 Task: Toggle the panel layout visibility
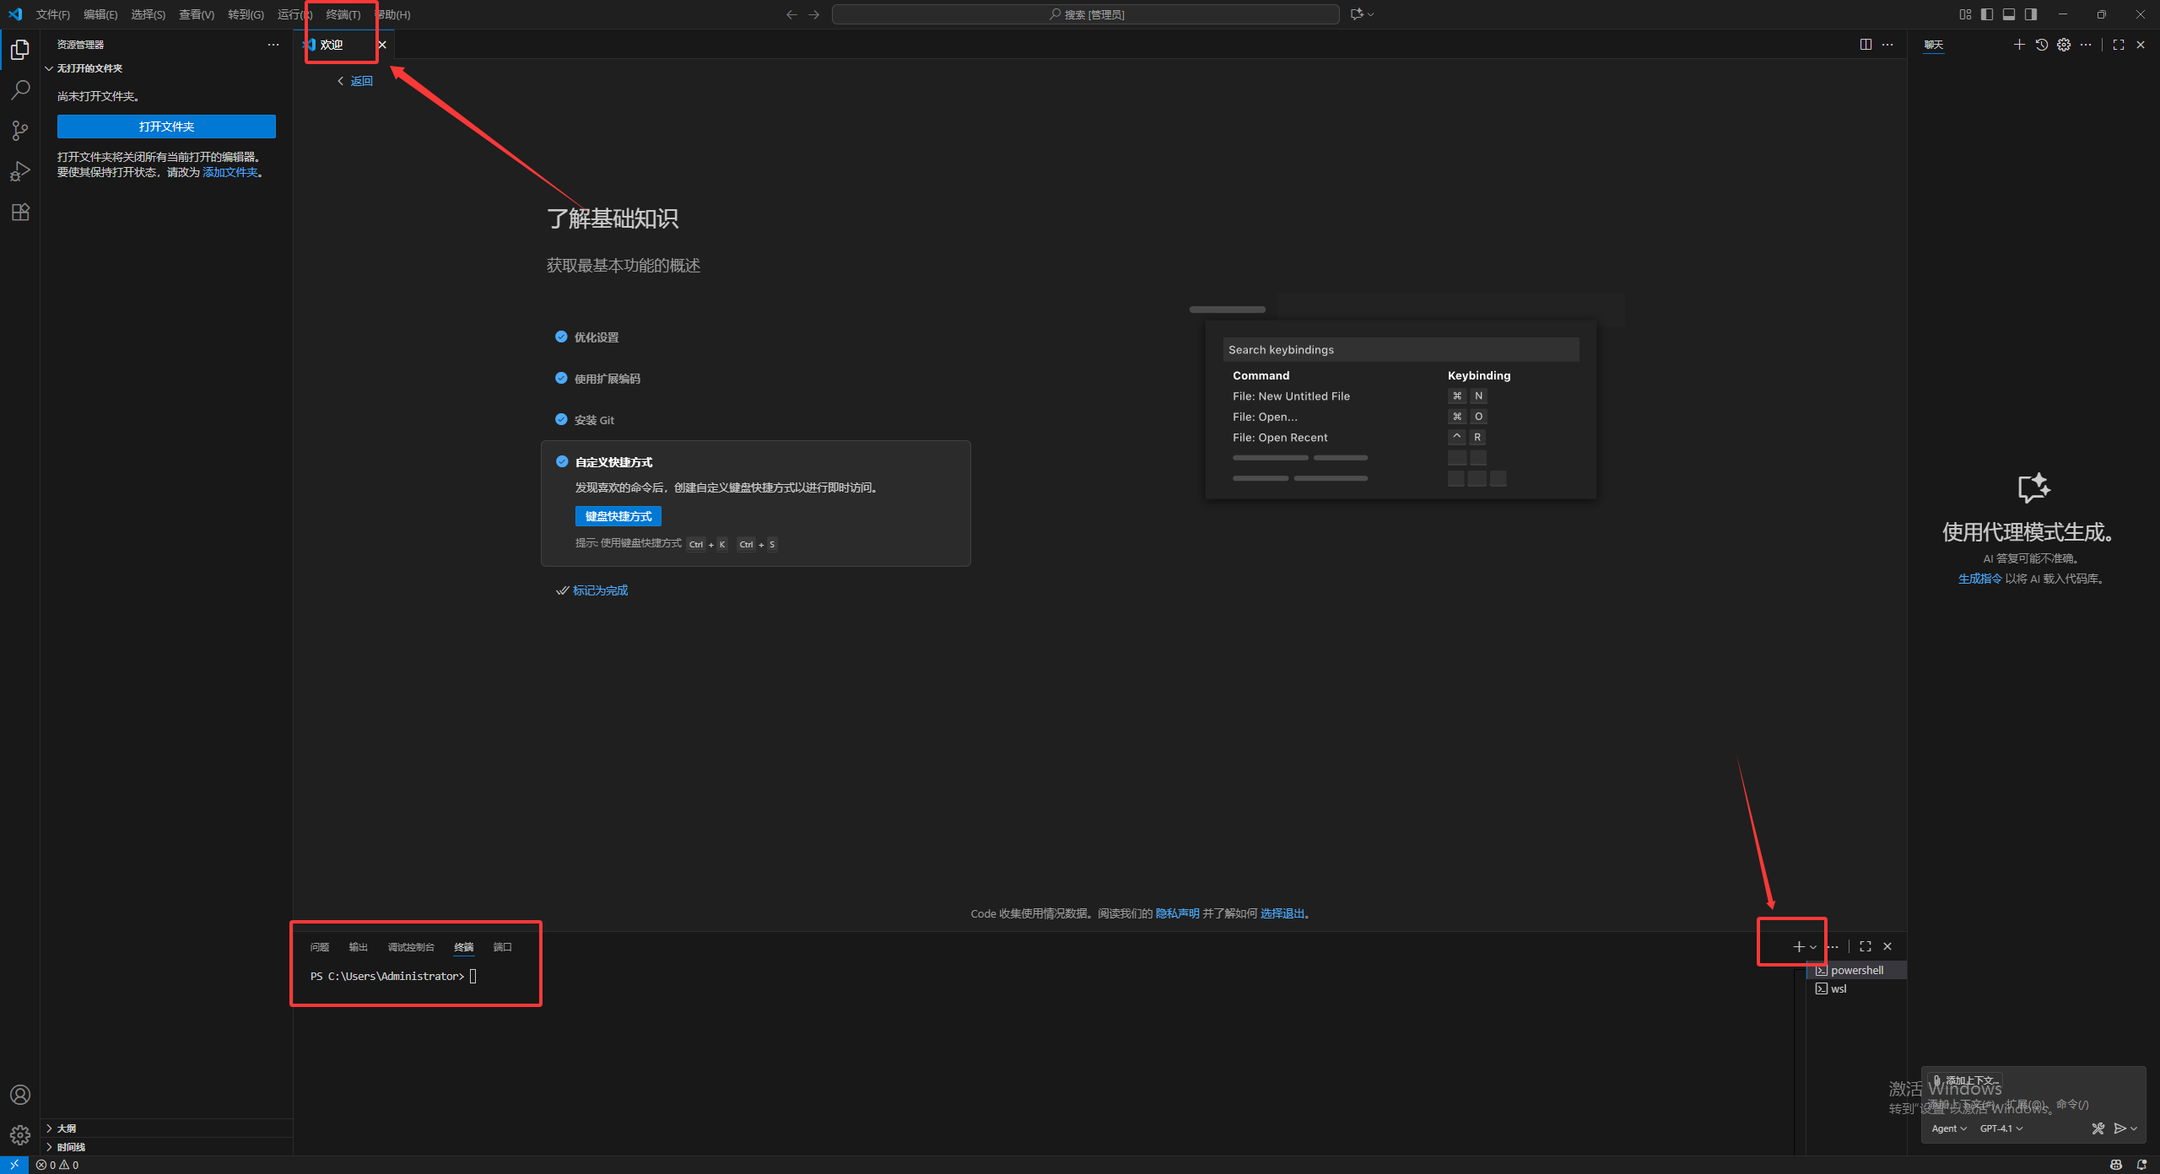pyautogui.click(x=2009, y=14)
